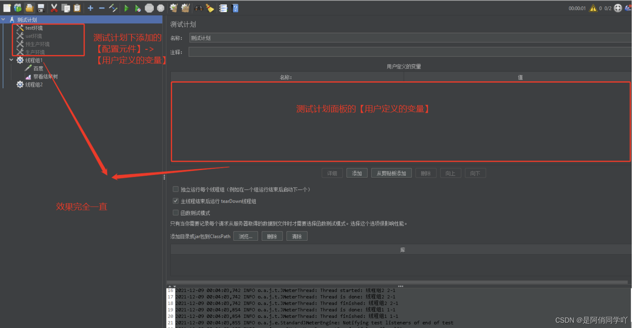
Task: Click the 删除 button next to 浏览...
Action: (272, 236)
